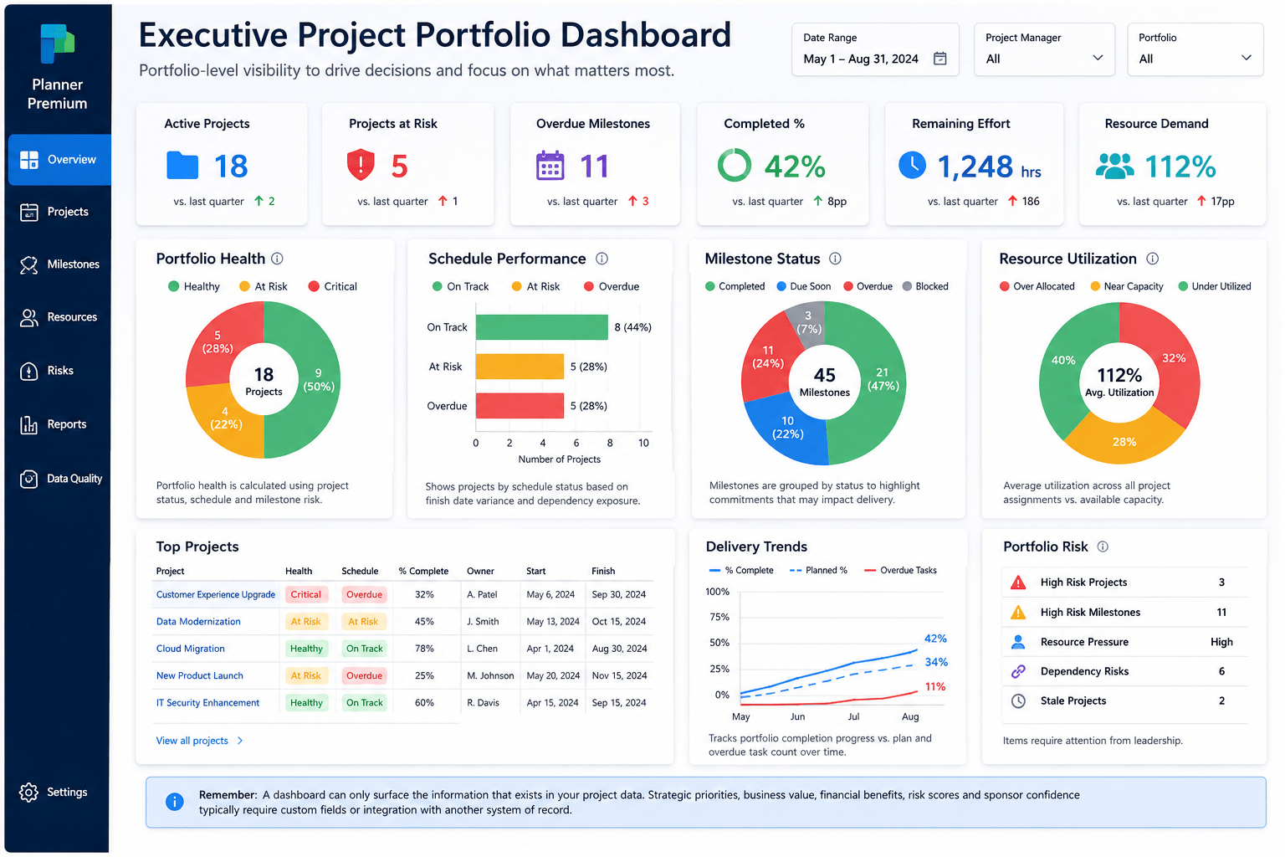Click the Blocked legend swatch in Milestone Status
1285x857 pixels.
pos(907,286)
